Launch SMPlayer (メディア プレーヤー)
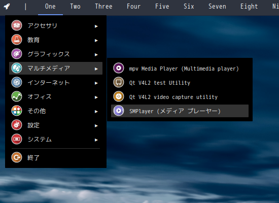 tap(180, 111)
